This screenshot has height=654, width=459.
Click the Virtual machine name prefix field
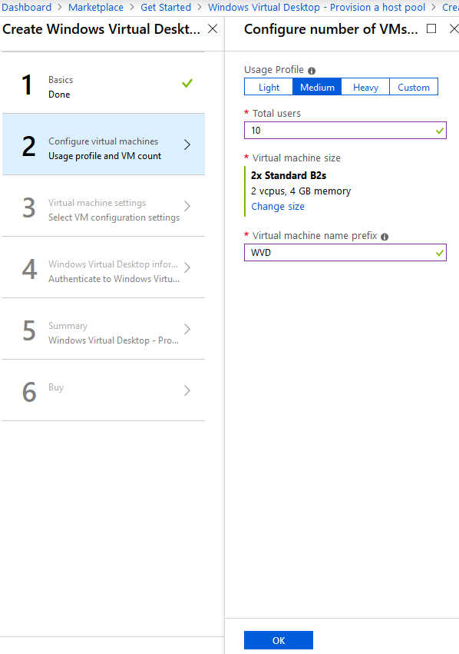tap(345, 253)
